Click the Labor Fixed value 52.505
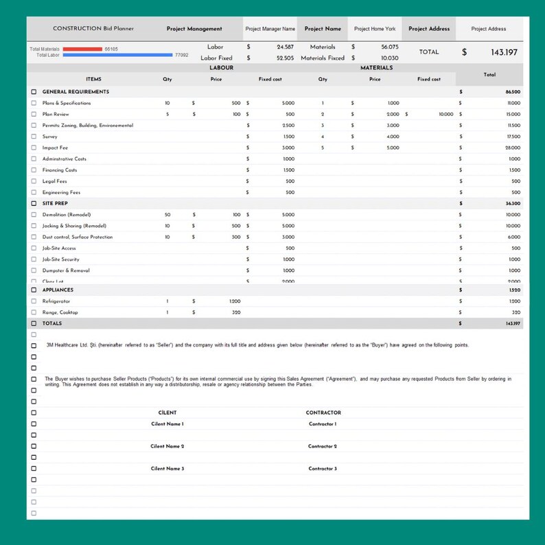Image resolution: width=545 pixels, height=545 pixels. 285,58
